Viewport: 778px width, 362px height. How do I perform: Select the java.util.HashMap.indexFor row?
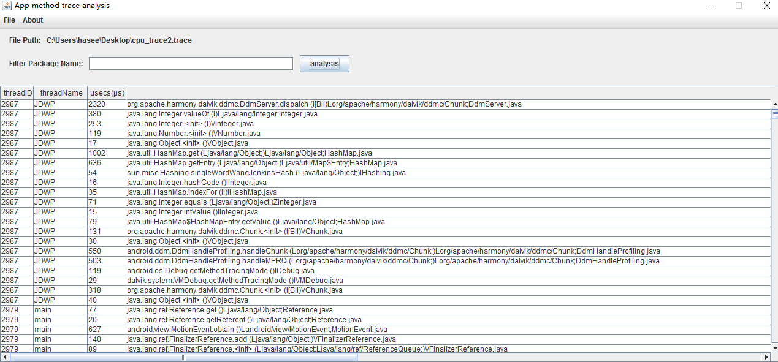pos(385,192)
